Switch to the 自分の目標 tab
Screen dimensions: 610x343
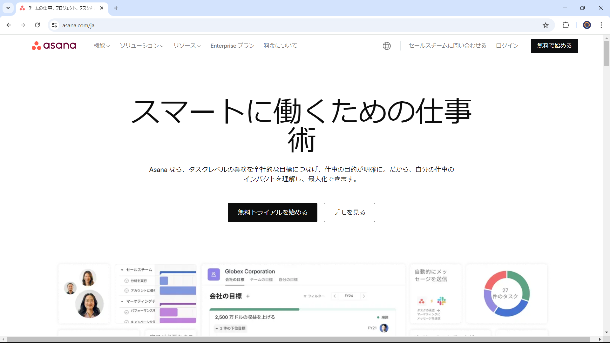288,280
